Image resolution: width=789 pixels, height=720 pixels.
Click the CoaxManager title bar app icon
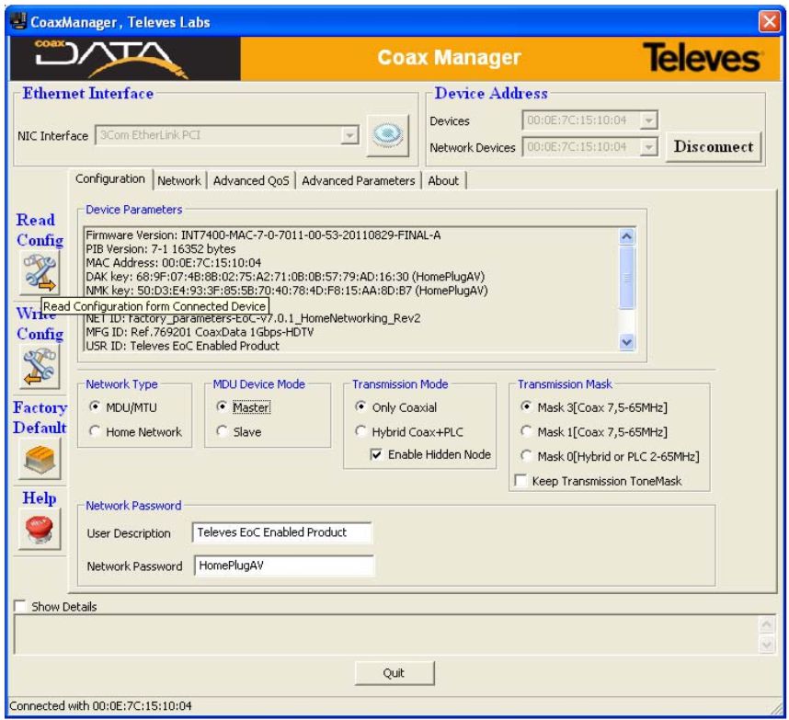[18, 22]
